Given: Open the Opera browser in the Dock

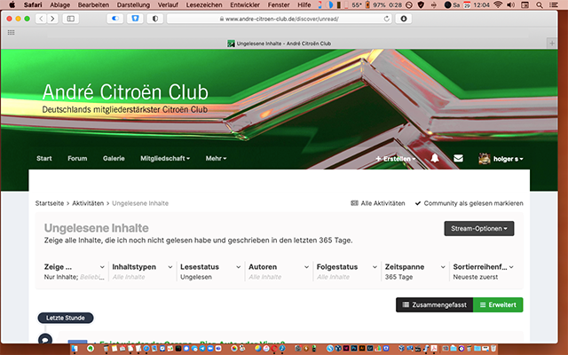Looking at the screenshot, I should (274, 349).
